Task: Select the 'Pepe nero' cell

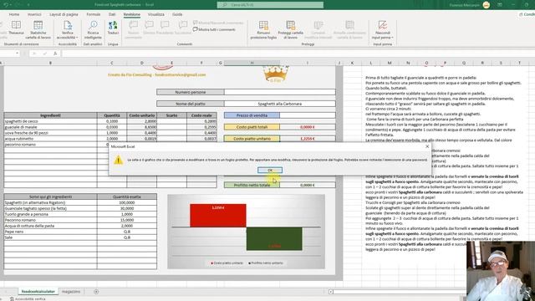Action: pos(50,232)
